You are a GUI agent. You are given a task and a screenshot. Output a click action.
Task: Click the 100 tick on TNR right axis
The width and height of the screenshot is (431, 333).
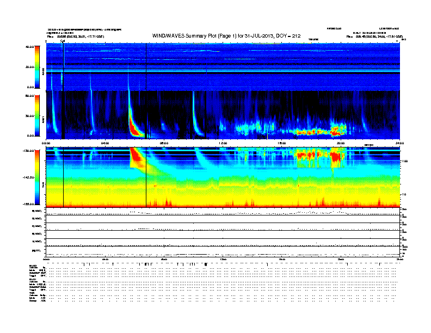405,161
